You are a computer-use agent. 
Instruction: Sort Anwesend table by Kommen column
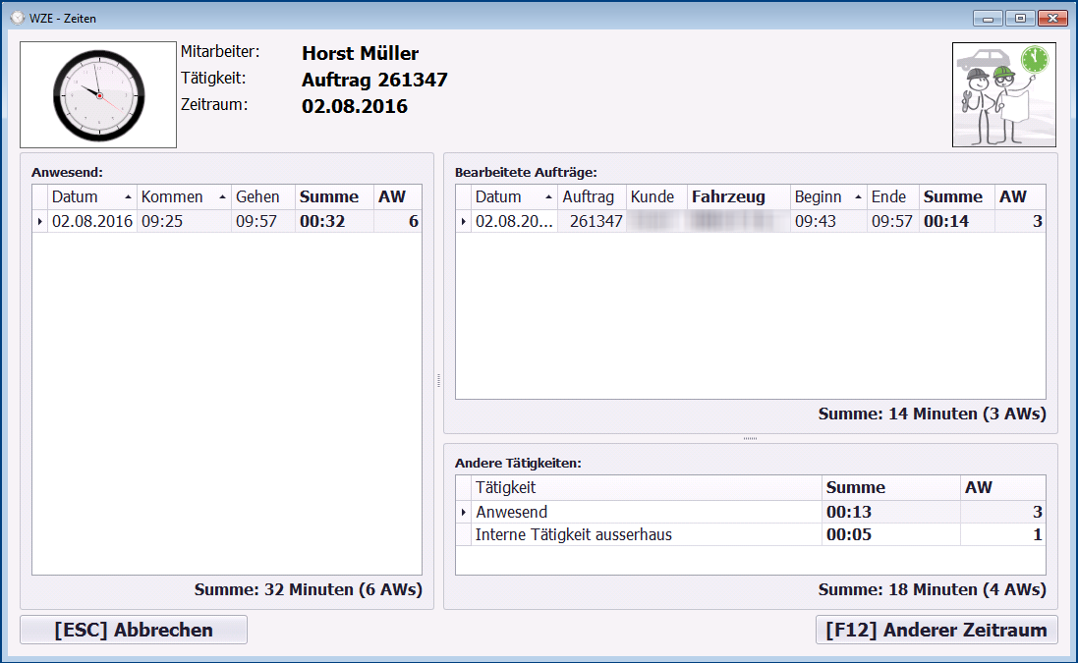pos(183,196)
